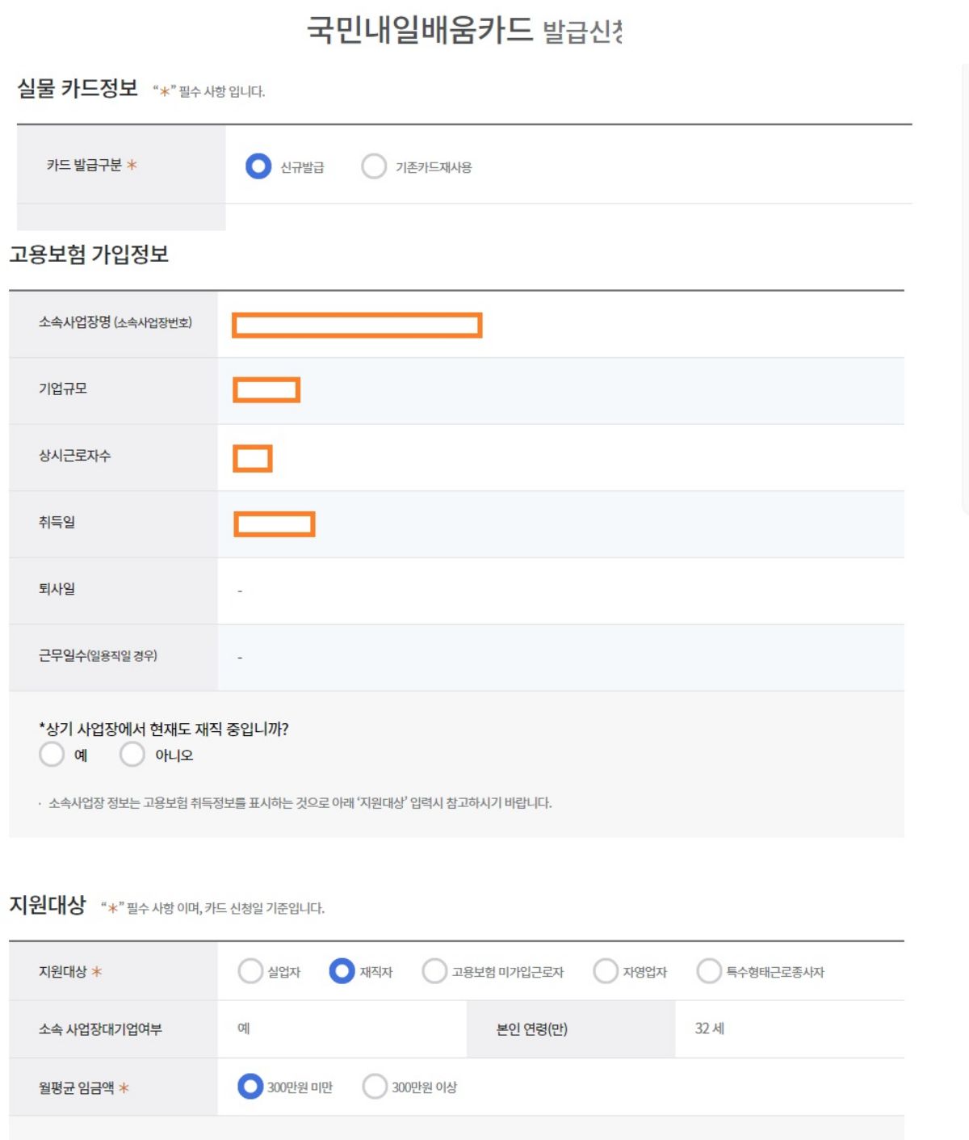Click the 기업규모 company size field

(266, 390)
